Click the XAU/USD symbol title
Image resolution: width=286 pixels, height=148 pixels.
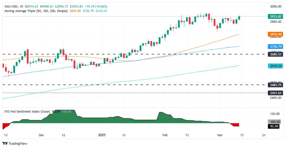10,6
